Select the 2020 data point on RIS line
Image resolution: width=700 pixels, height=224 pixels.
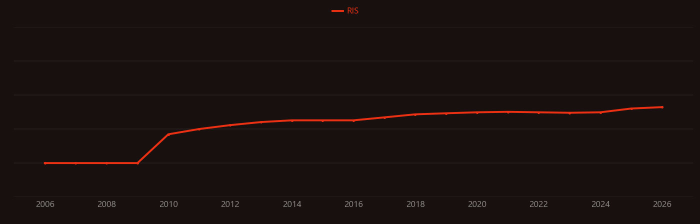click(x=477, y=112)
